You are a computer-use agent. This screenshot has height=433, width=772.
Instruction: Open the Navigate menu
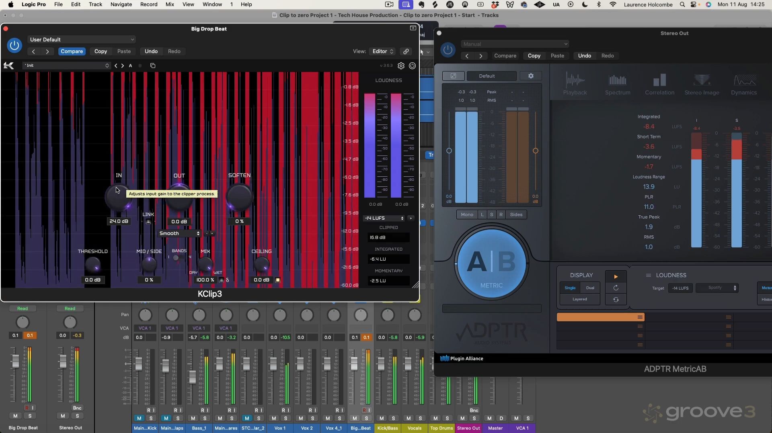tap(121, 4)
